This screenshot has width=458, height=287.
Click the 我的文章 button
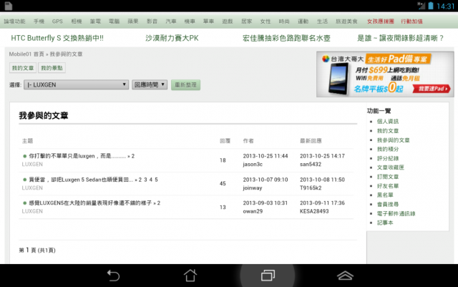pos(23,68)
